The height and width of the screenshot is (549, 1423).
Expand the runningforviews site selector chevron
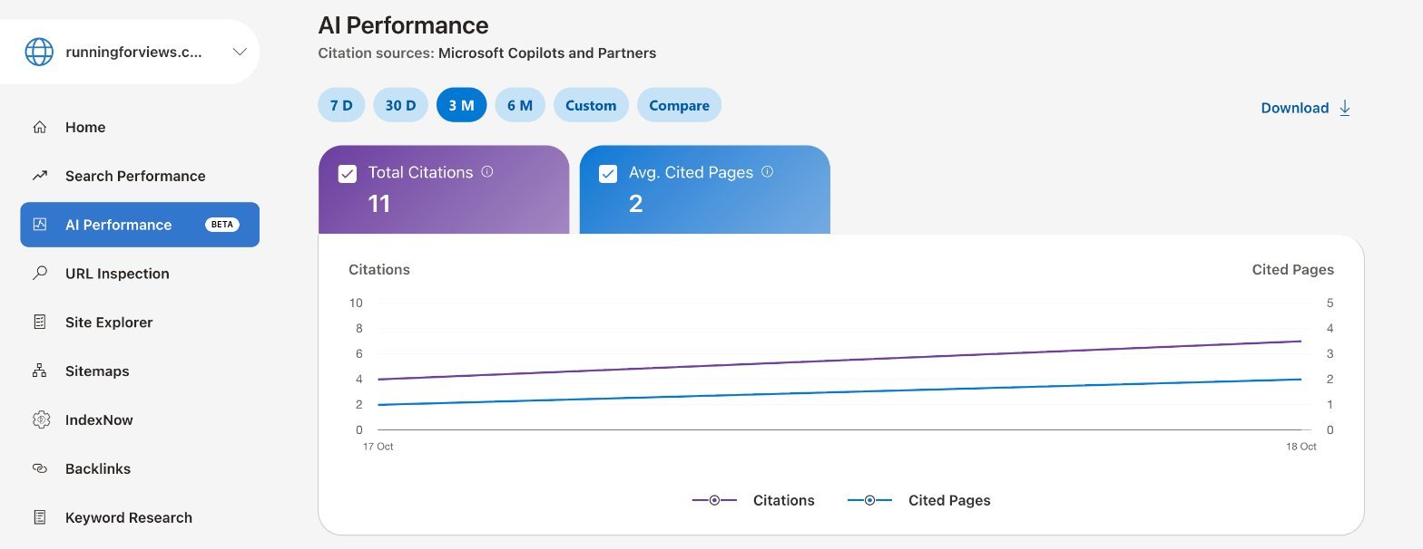(240, 52)
